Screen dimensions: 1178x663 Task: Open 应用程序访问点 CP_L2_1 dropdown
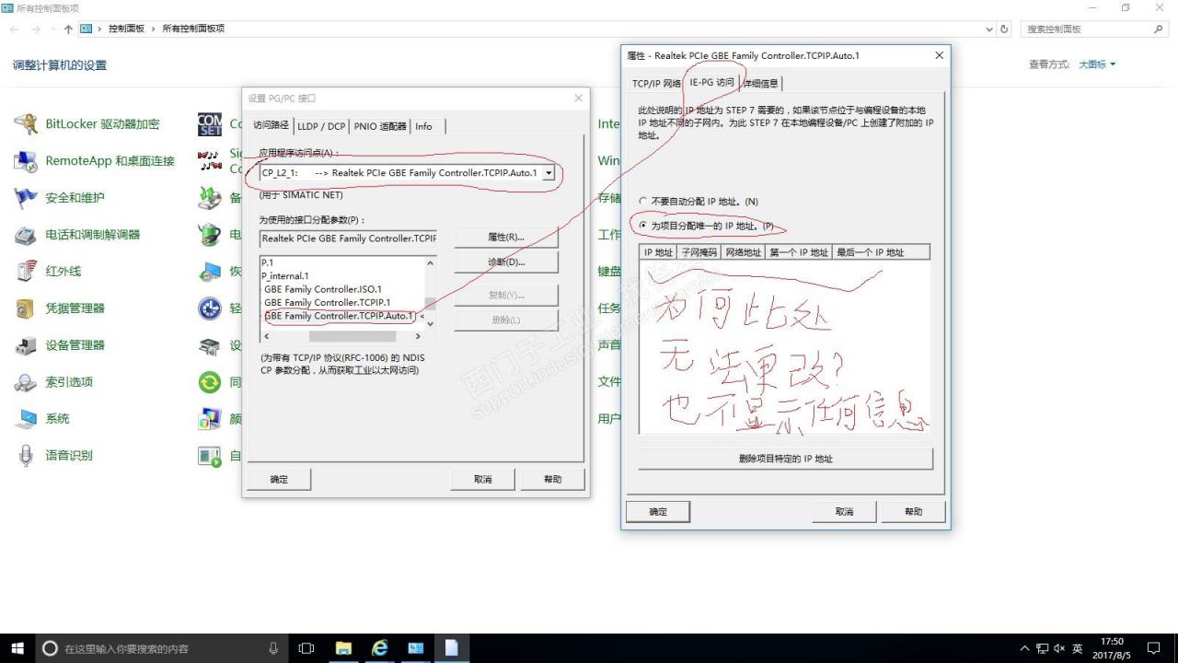549,172
